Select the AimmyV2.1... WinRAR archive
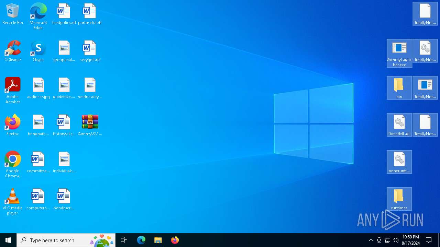Screen dimensions: 440x247 tap(90, 126)
